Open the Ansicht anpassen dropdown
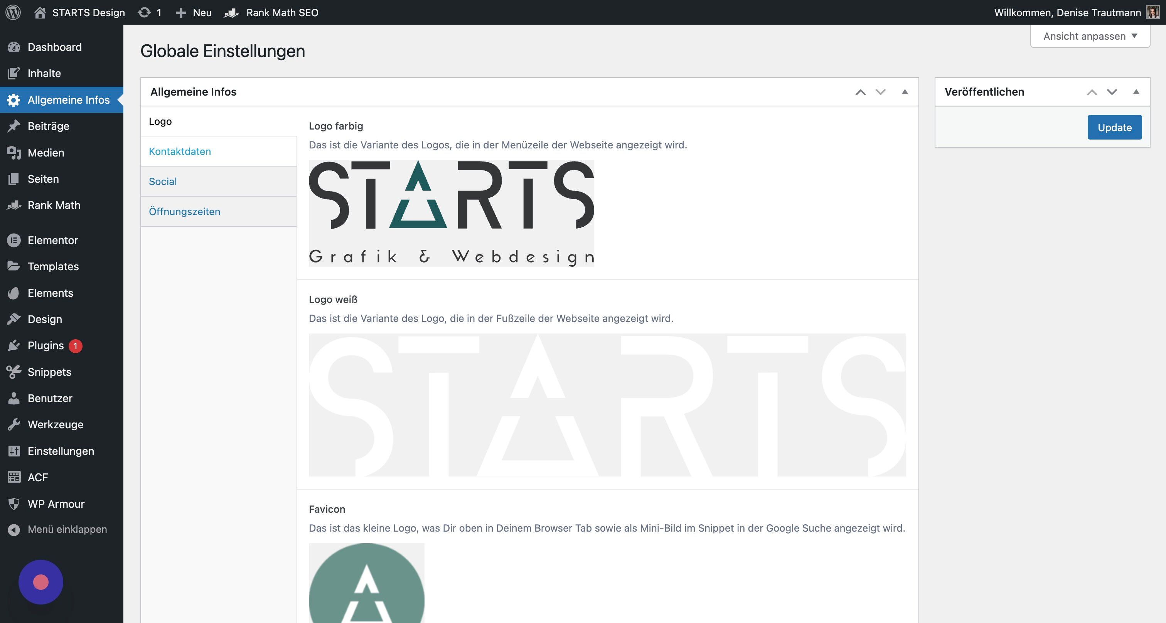 click(x=1090, y=36)
